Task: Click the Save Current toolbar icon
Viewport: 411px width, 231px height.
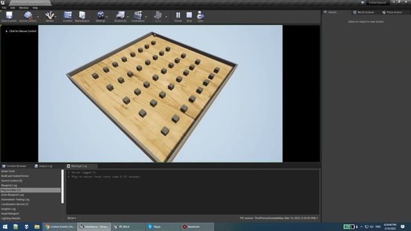Action: coord(9,17)
